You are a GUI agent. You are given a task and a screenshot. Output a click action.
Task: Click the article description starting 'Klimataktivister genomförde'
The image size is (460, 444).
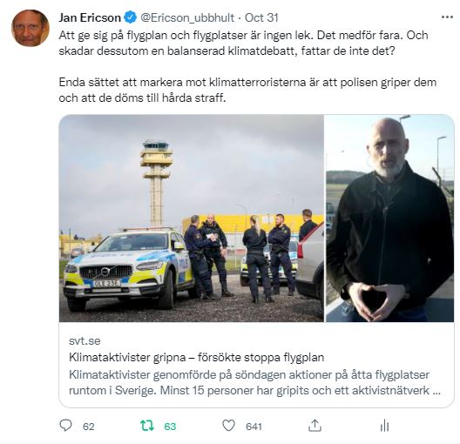click(254, 383)
